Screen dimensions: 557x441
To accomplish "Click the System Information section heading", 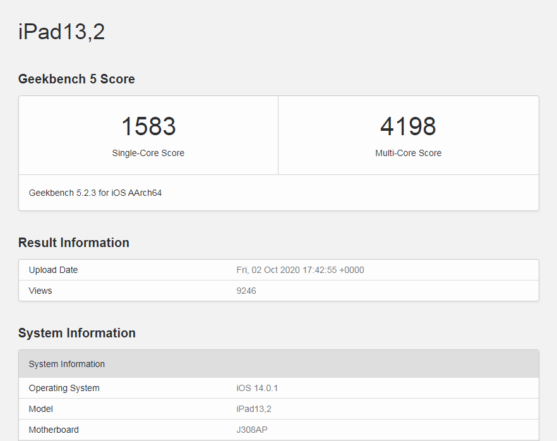I will [x=76, y=333].
